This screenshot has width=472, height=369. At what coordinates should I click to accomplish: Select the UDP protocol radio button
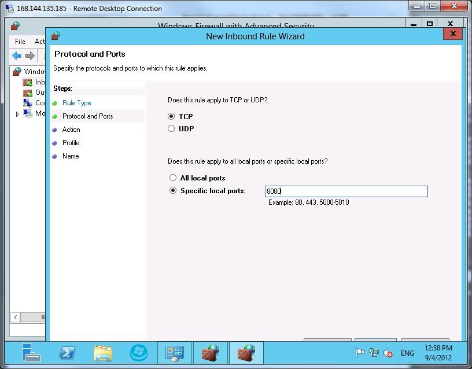pyautogui.click(x=171, y=129)
